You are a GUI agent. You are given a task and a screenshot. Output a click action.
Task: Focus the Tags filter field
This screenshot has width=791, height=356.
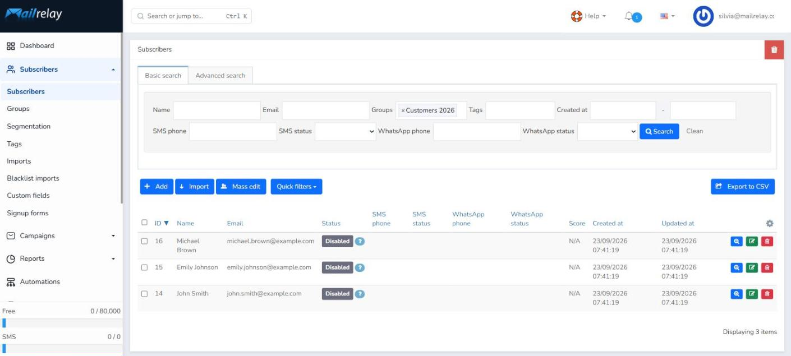[x=520, y=110]
